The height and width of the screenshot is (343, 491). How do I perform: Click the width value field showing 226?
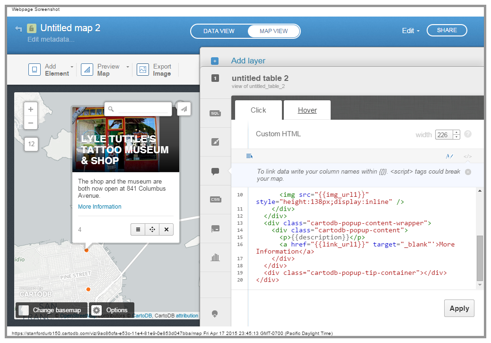pos(444,135)
